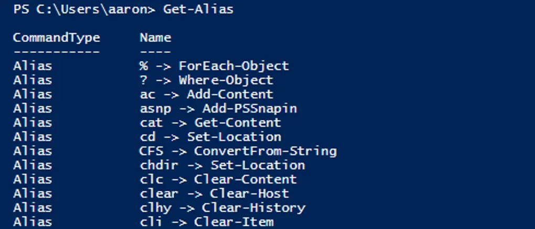Click the Add-PSSnapin target name
The height and width of the screenshot is (229, 535).
249,108
